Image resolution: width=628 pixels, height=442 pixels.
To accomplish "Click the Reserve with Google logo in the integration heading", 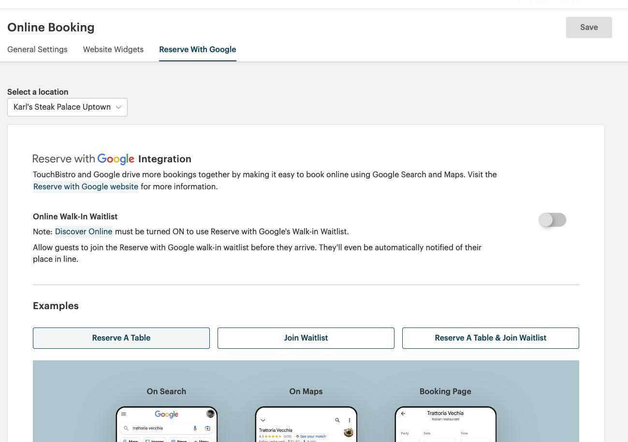I will click(x=116, y=159).
